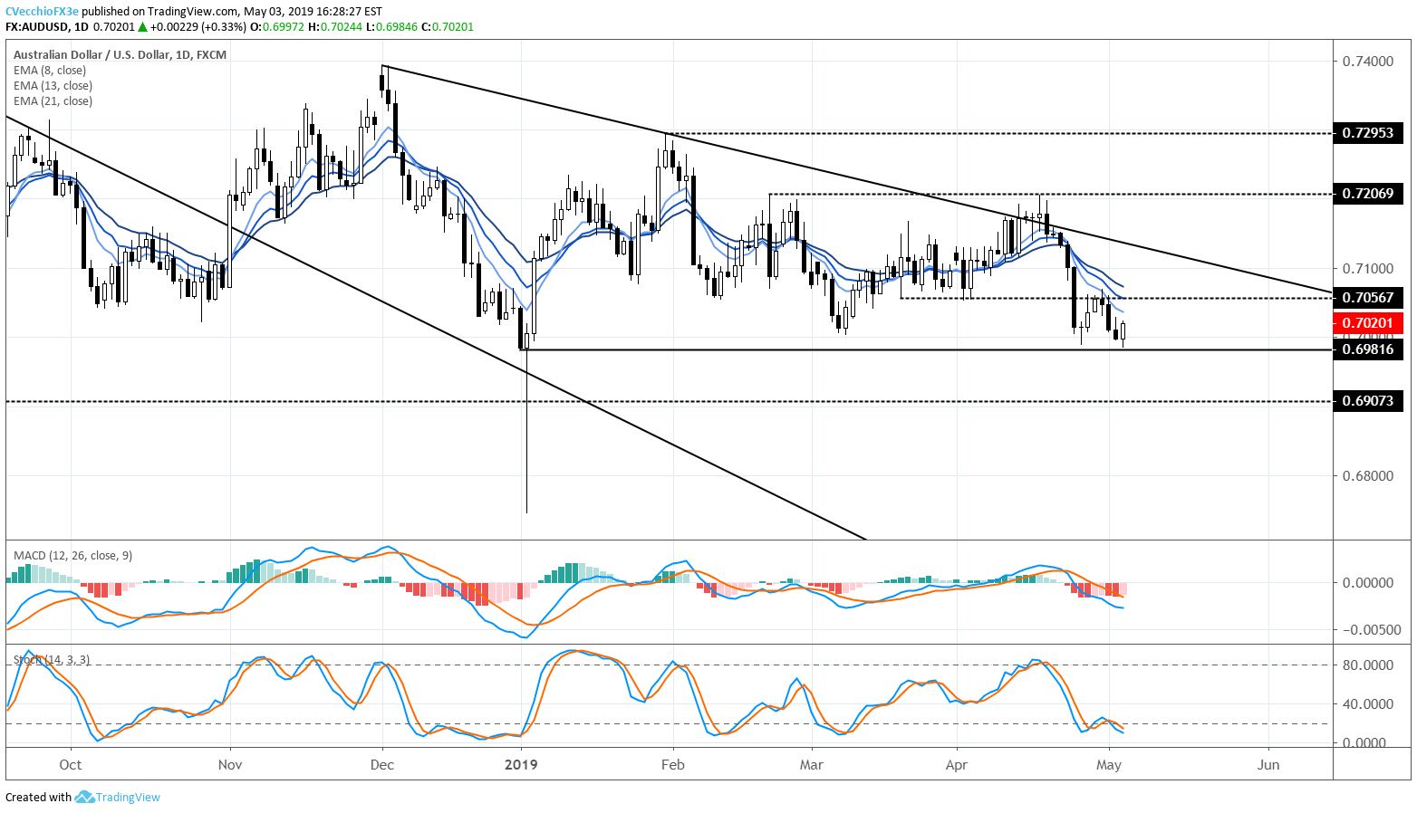Click the Mar label on the time axis
The width and height of the screenshot is (1417, 813).
[x=812, y=765]
